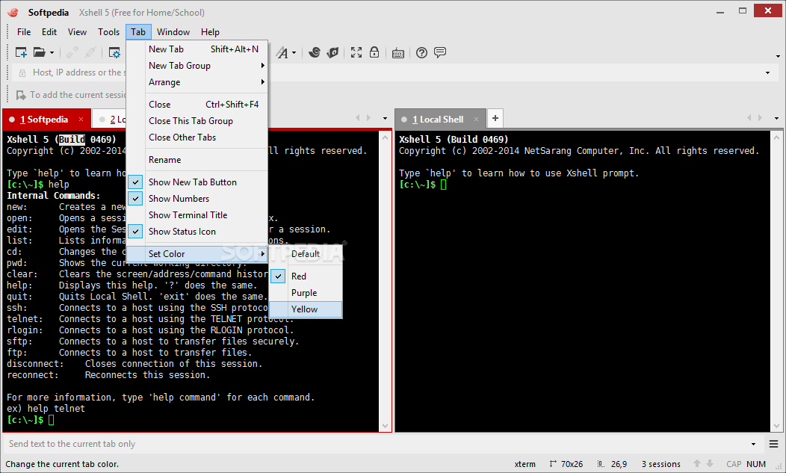Click the status bar down arrow icon
The image size is (786, 473).
tap(710, 463)
